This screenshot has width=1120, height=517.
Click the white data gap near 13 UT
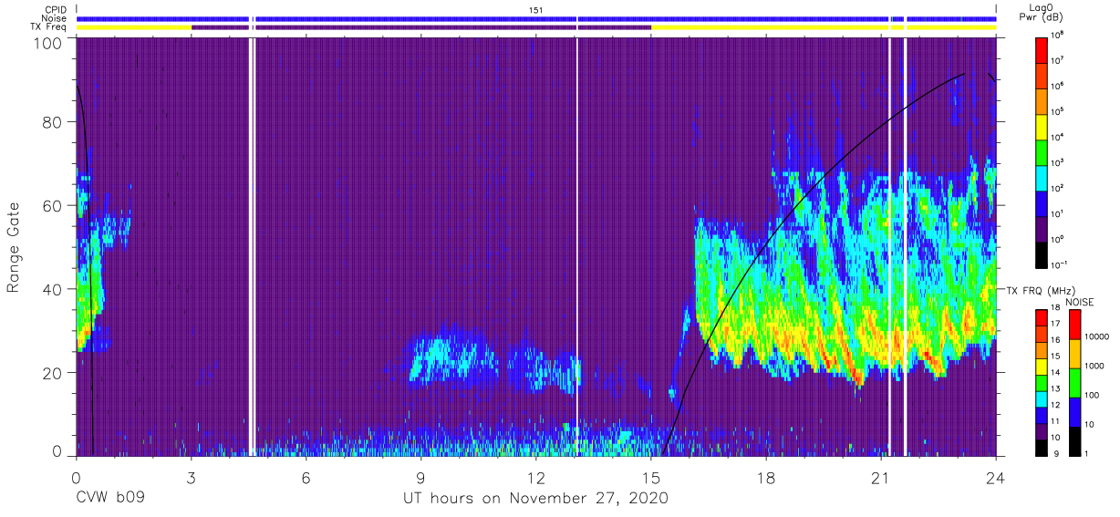coord(577,246)
